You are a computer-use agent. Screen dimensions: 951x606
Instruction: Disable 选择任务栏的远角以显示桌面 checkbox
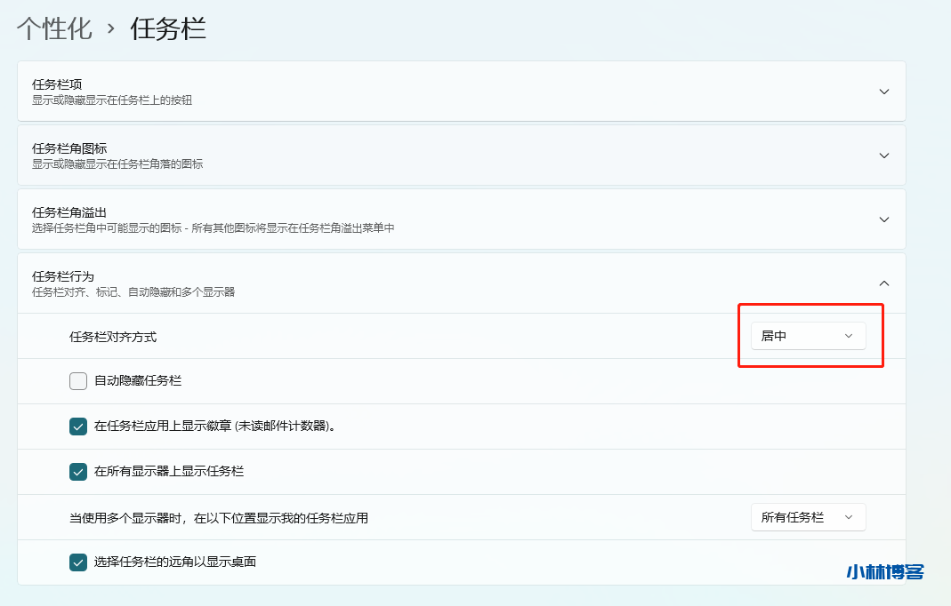pyautogui.click(x=78, y=562)
